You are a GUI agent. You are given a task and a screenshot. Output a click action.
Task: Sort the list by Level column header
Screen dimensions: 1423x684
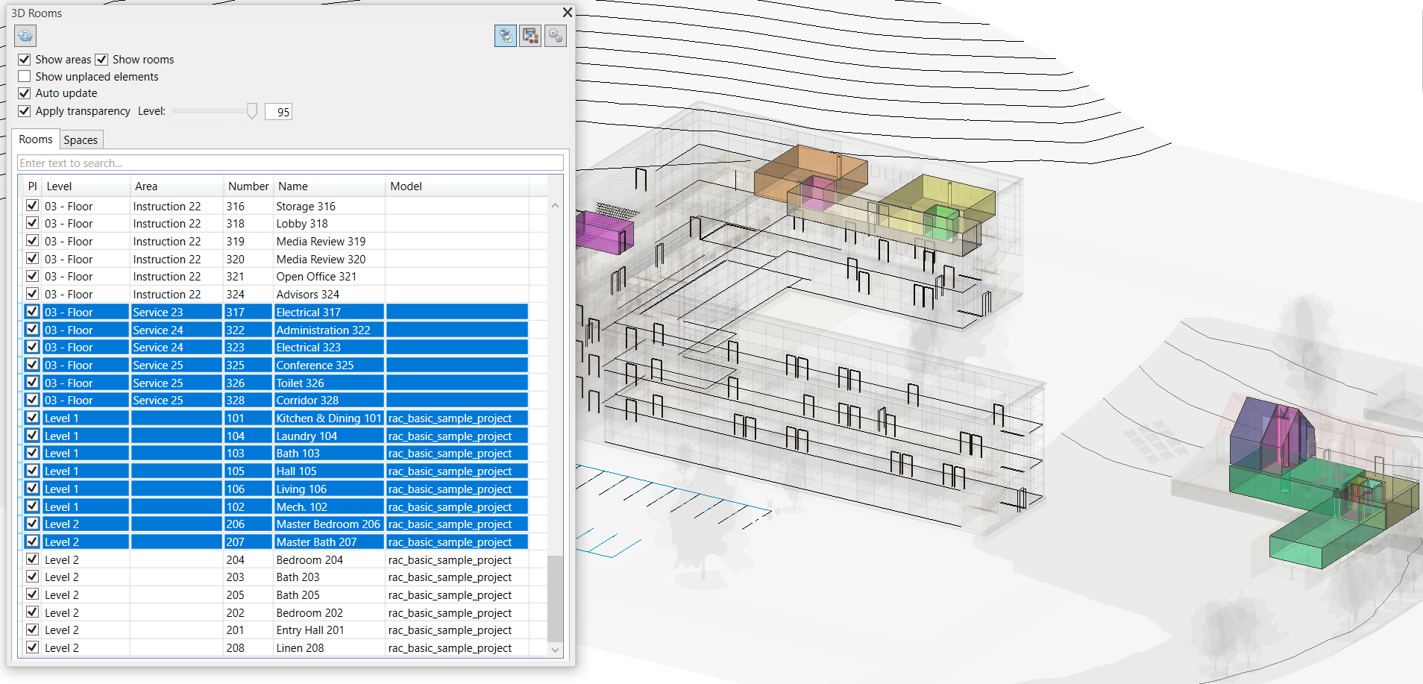tap(60, 186)
